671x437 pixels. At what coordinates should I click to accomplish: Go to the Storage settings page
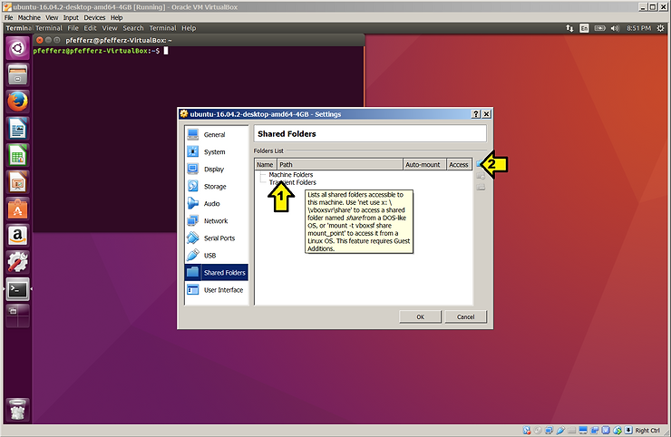coord(217,187)
